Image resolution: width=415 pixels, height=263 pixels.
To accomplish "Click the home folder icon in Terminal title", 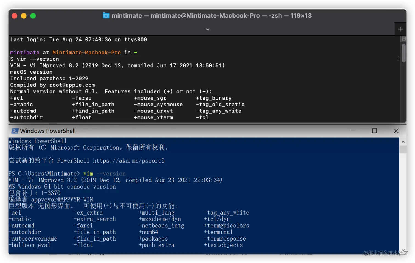I will point(106,15).
